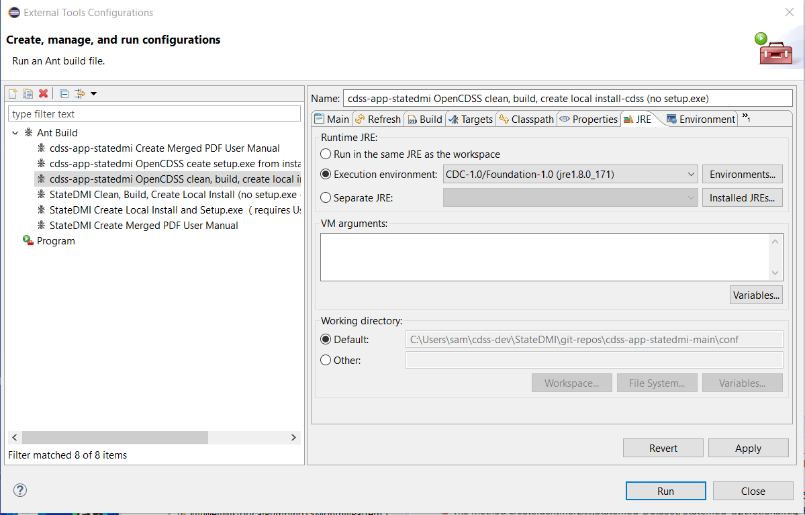This screenshot has width=805, height=515.
Task: Click the filter launch configurations icon
Action: (x=80, y=93)
